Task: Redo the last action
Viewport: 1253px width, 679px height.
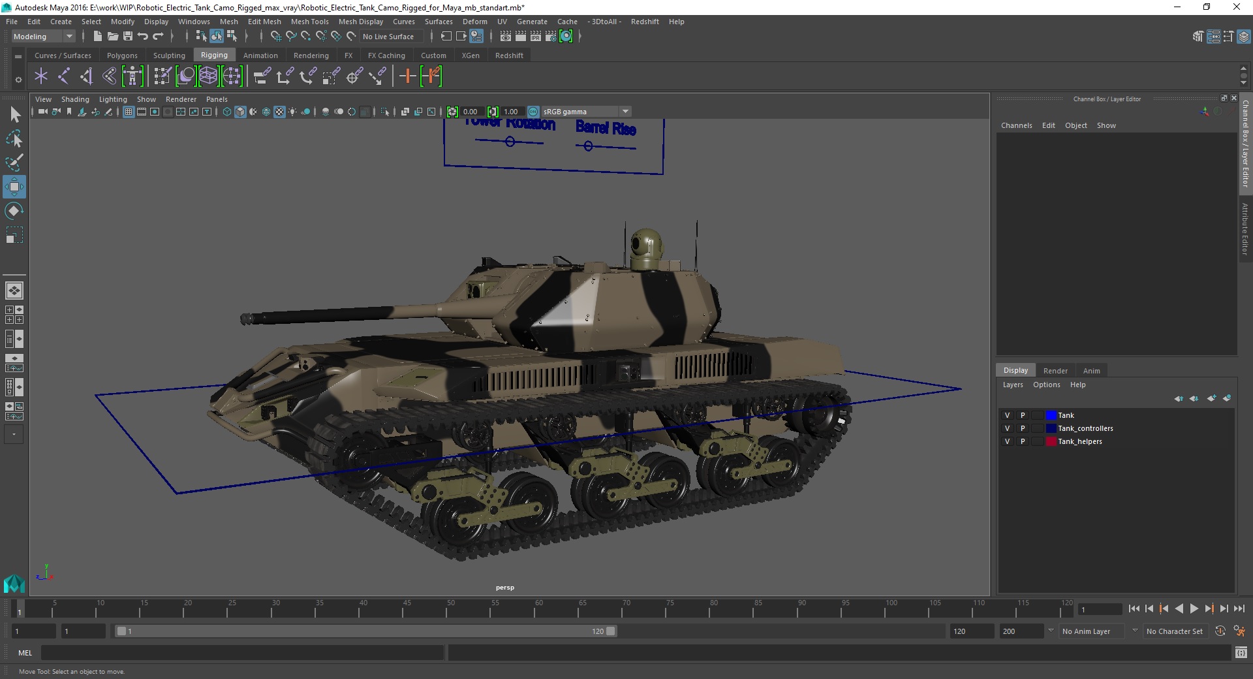Action: (x=158, y=37)
